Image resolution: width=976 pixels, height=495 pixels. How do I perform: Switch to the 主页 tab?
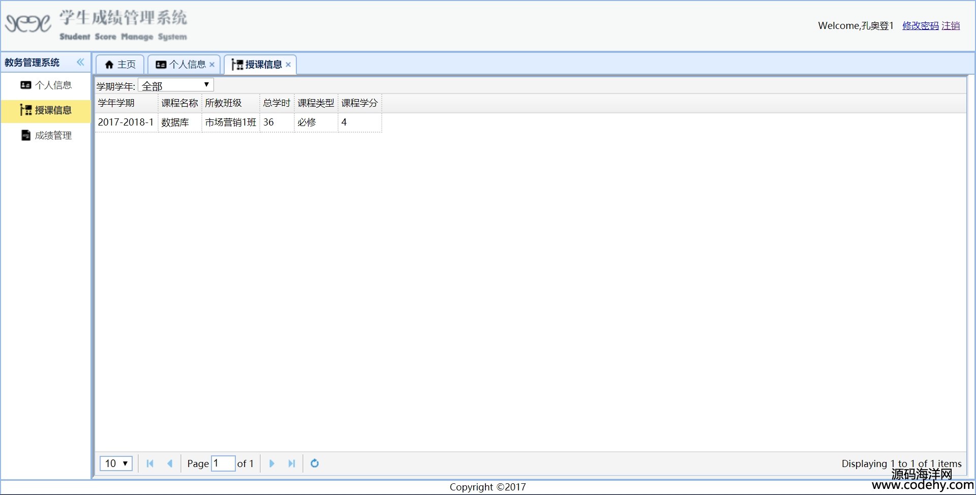120,65
